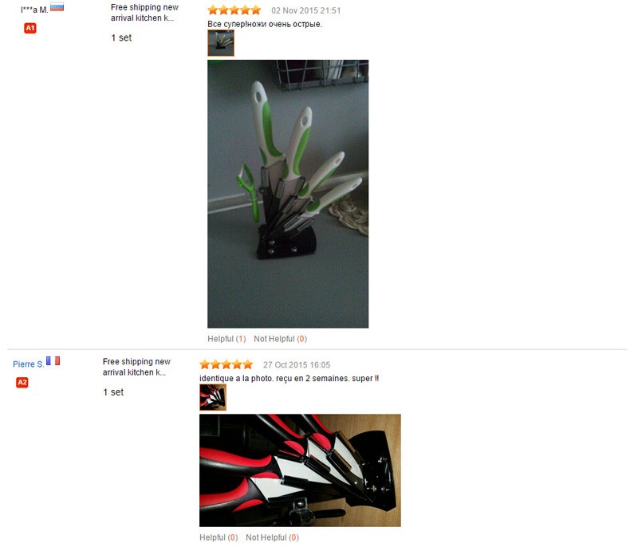
Task: Mark I***a M.'s review as Not Helpful
Action: [281, 339]
